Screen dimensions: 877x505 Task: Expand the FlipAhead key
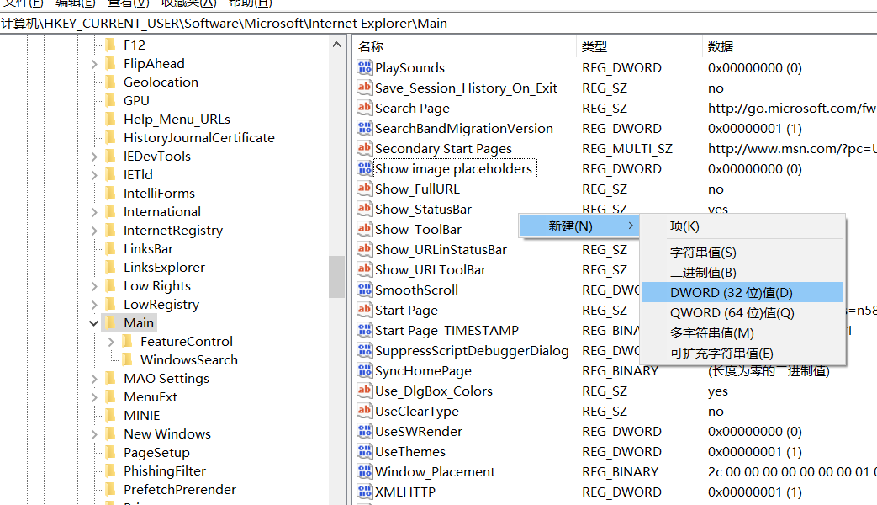click(94, 64)
